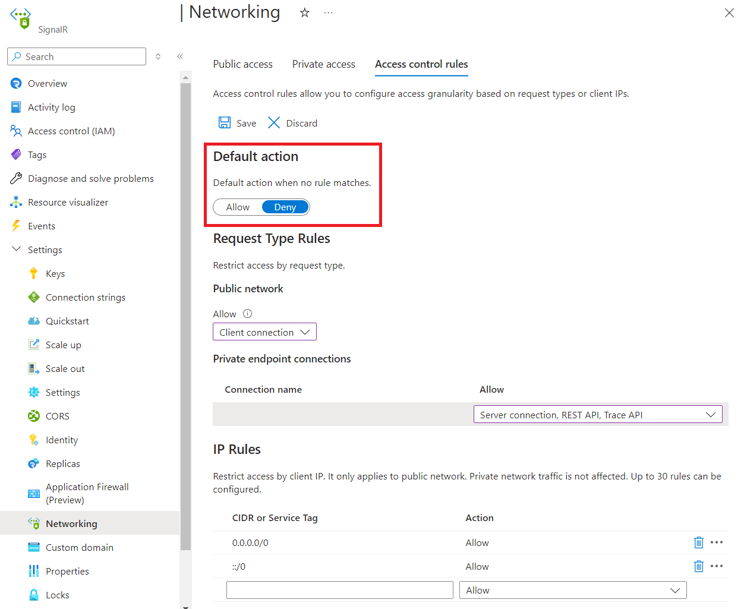Open the private endpoint Allow dropdown
The width and height of the screenshot is (741, 609).
coord(598,414)
